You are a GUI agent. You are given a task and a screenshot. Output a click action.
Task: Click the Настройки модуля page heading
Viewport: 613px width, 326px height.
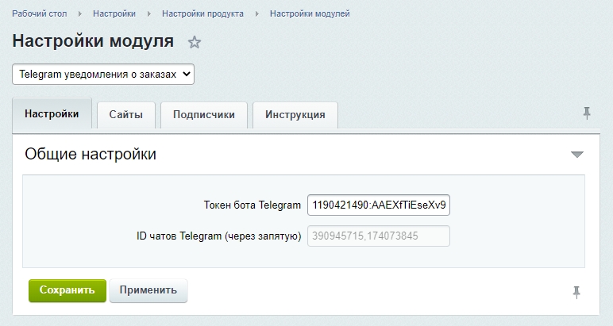tap(93, 41)
